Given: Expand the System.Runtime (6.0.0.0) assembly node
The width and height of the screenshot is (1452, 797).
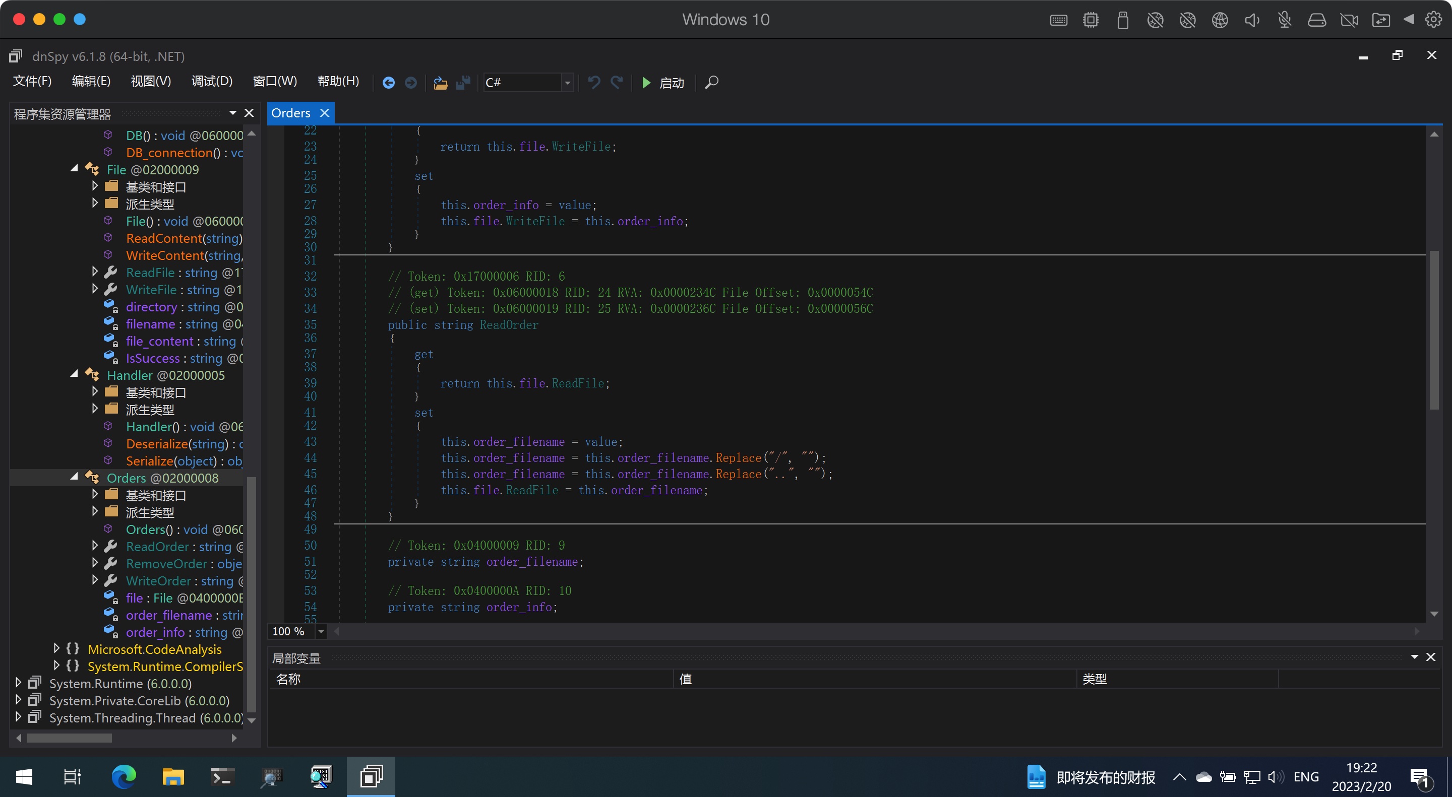Looking at the screenshot, I should click(19, 683).
